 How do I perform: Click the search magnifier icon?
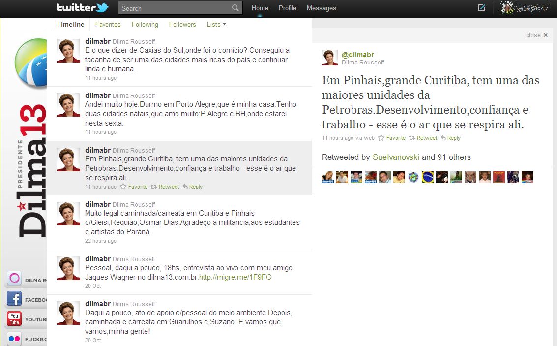235,8
